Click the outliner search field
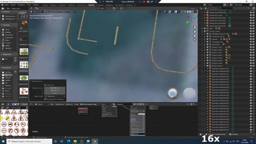Viewport: 256px width, 144px height. point(226,8)
